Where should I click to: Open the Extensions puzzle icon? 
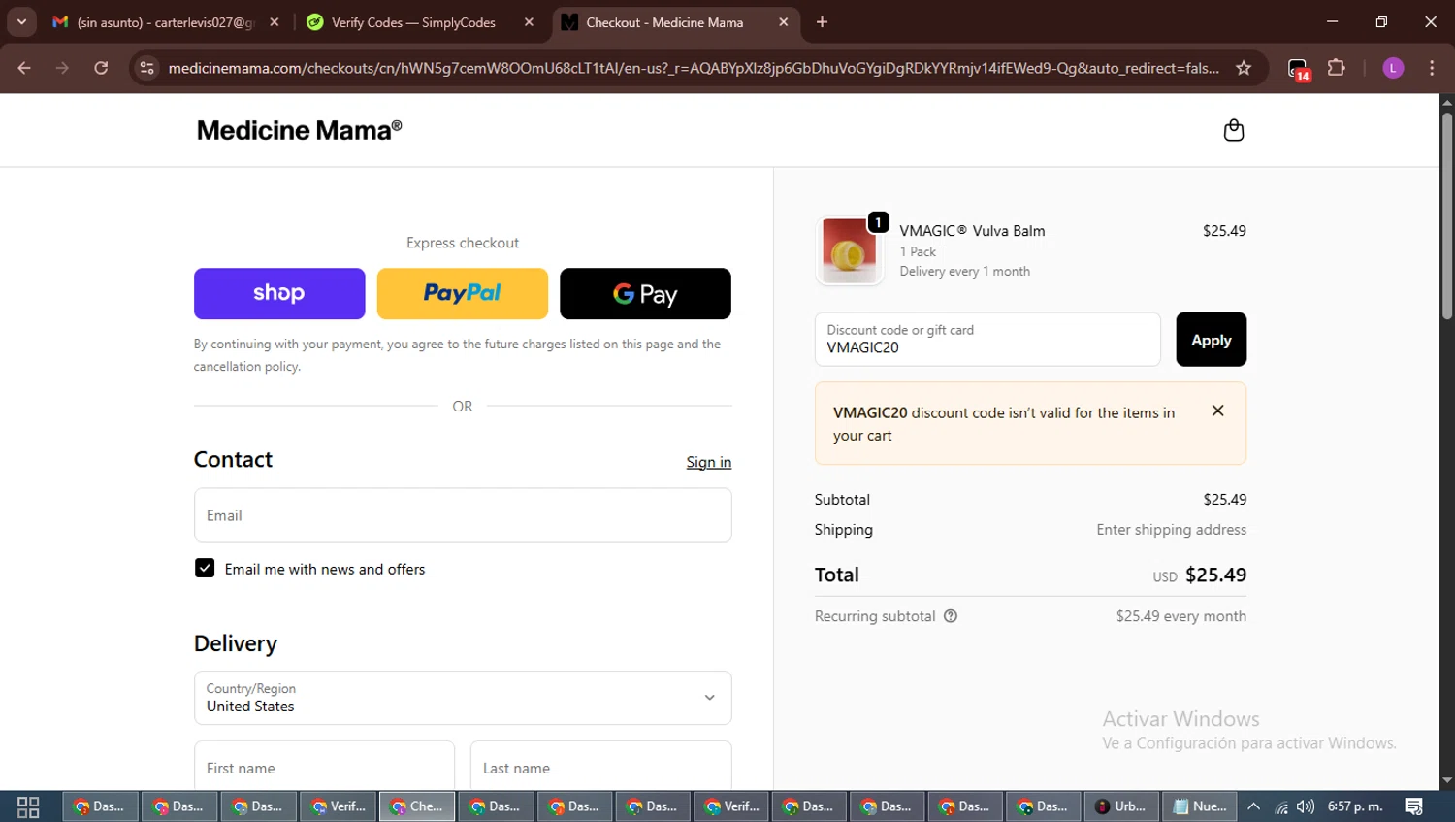pyautogui.click(x=1337, y=68)
